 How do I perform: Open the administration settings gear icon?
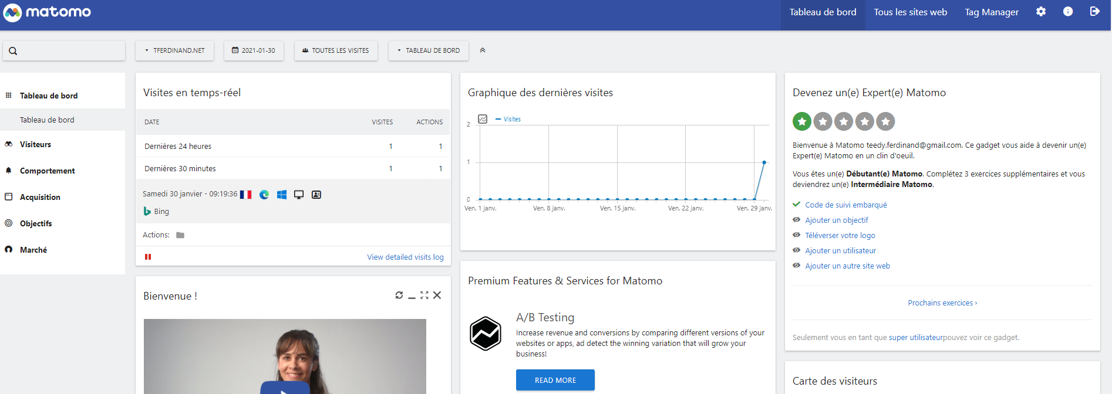(1040, 12)
